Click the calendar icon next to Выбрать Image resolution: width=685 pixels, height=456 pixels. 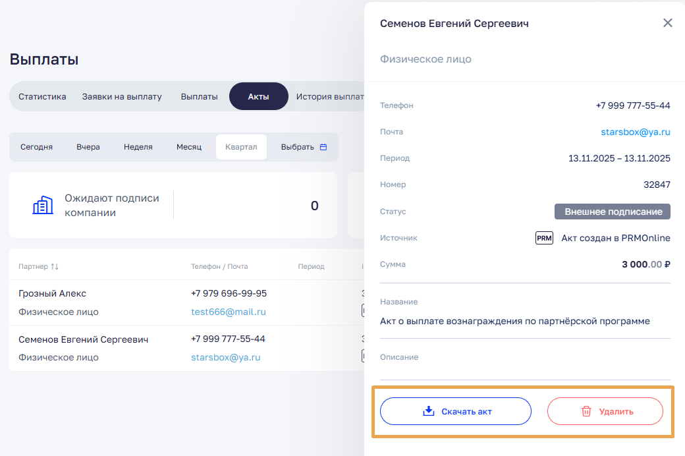click(x=323, y=147)
